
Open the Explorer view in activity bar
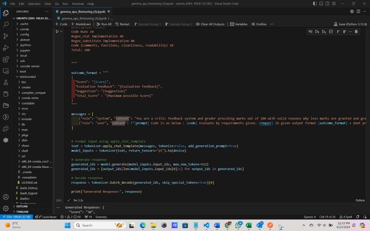(x=6, y=13)
